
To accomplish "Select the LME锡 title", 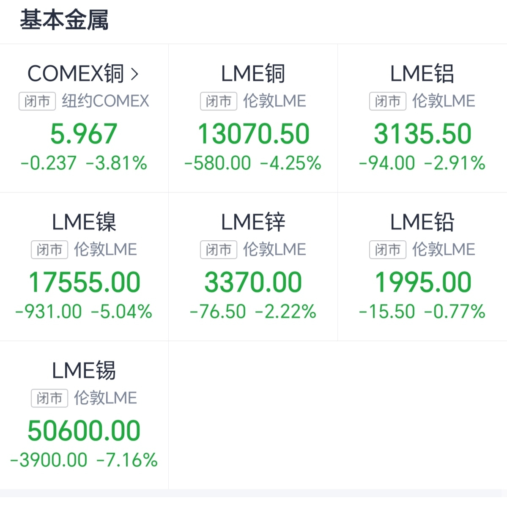I will 84,371.
